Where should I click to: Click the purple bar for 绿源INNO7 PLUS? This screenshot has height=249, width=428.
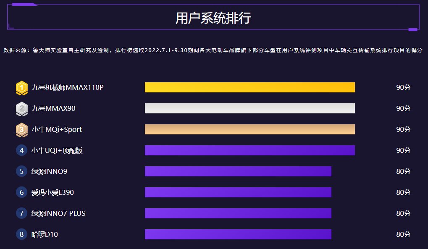[x=238, y=213]
